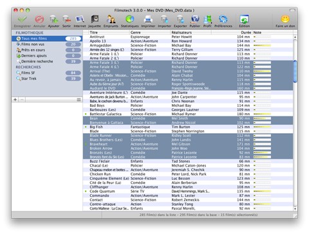Viewport: 309px width, 234px height.
Task: Select the Chicken Run film
Action: coord(188,174)
